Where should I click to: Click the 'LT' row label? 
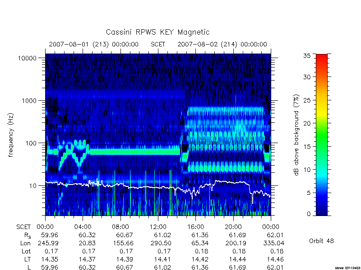pos(28,259)
